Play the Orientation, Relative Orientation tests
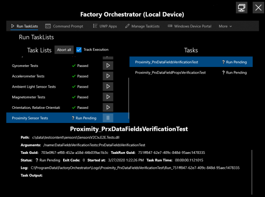This screenshot has width=265, height=197. (x=108, y=108)
